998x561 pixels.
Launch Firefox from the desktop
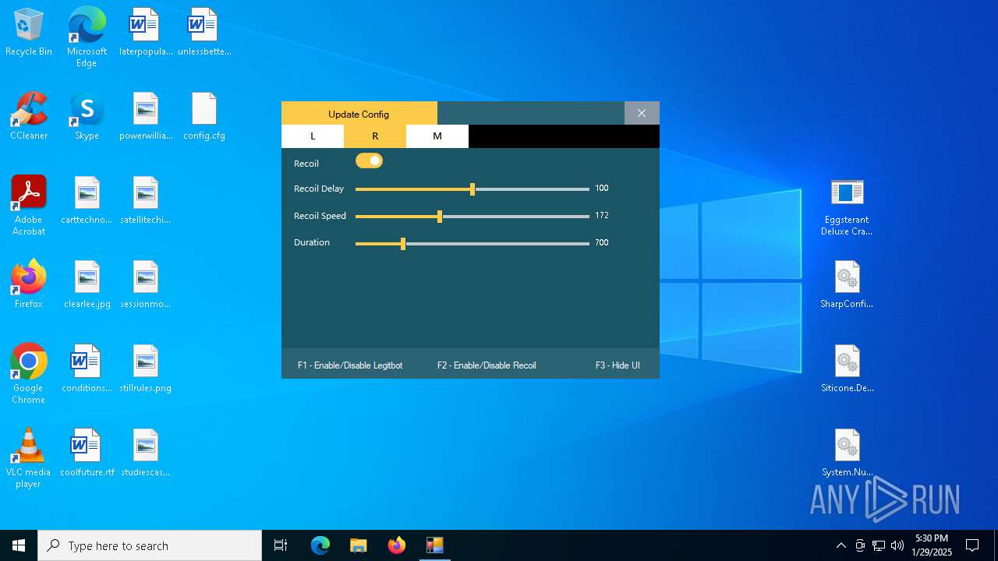pyautogui.click(x=29, y=284)
